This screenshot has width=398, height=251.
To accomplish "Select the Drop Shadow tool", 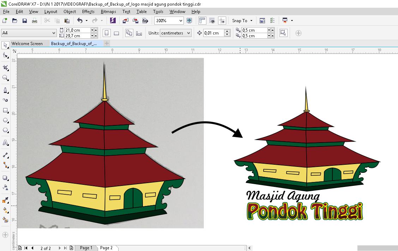I will pyautogui.click(x=5, y=177).
